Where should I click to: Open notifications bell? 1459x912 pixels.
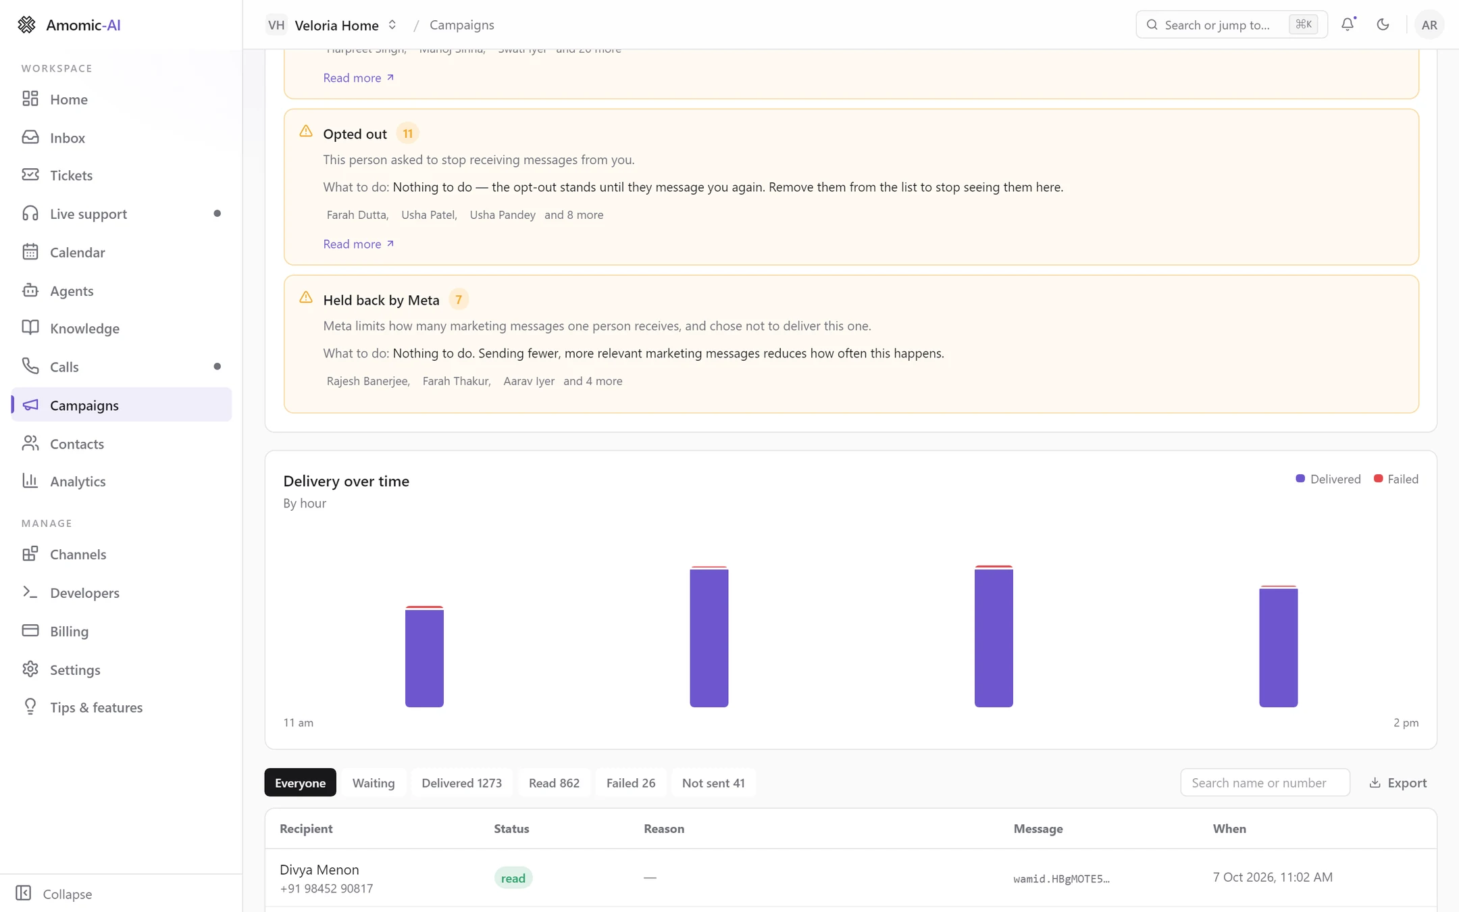[1348, 25]
